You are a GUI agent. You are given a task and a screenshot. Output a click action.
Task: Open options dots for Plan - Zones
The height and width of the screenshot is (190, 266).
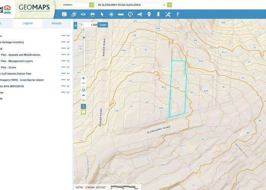click(63, 67)
